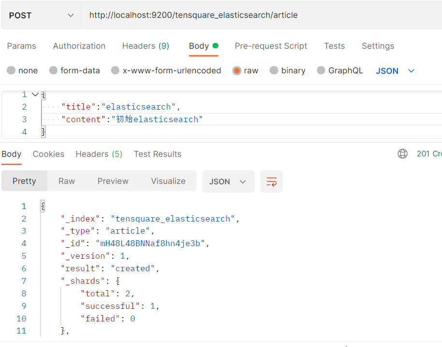Show the response Test Results tab
The height and width of the screenshot is (347, 442).
[x=157, y=154]
